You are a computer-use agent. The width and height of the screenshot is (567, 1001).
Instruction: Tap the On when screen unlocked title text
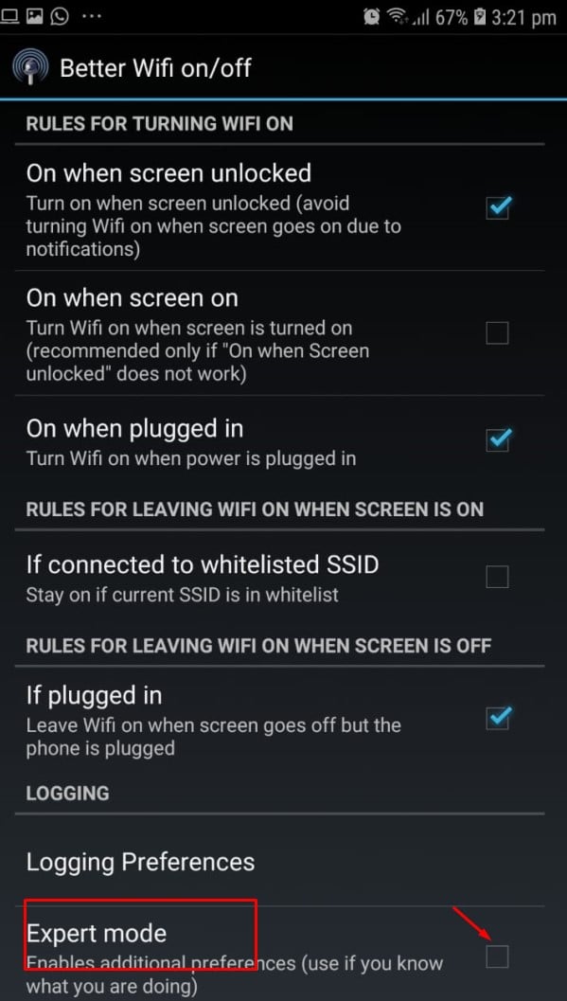(x=169, y=173)
